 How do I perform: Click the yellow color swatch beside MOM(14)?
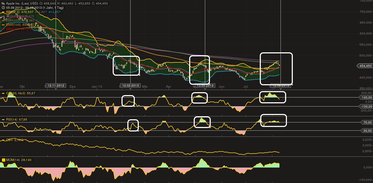pyautogui.click(x=3, y=159)
